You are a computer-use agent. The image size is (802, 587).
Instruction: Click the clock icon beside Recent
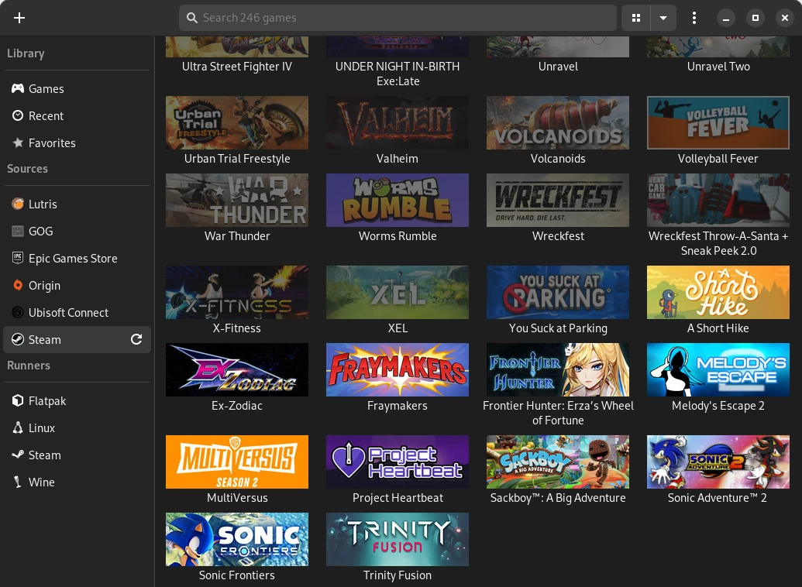tap(18, 115)
